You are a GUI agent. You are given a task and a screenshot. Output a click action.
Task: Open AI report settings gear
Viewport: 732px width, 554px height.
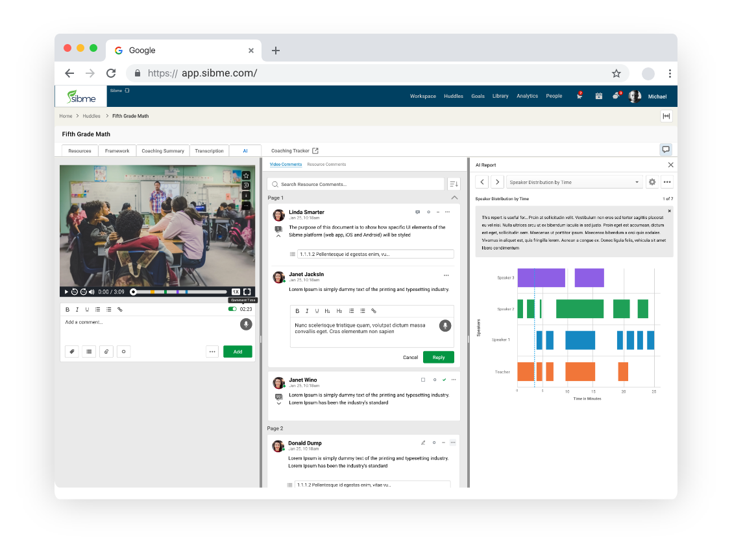tap(652, 182)
